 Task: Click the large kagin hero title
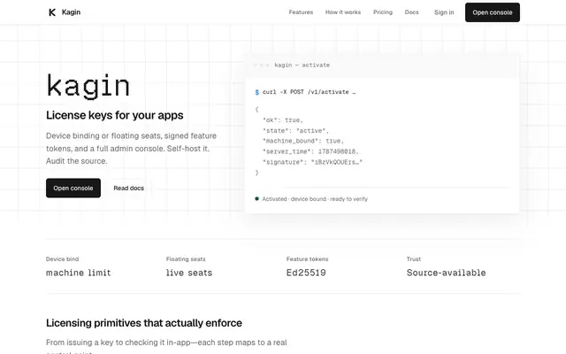point(88,86)
